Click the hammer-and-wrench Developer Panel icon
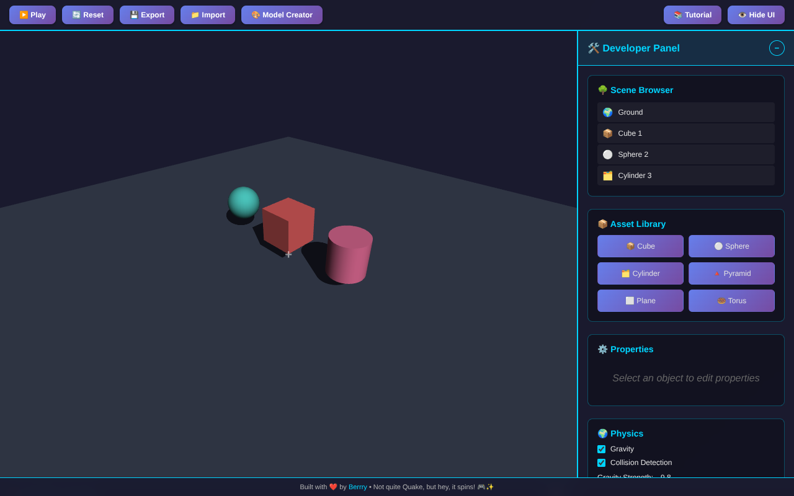 point(594,48)
